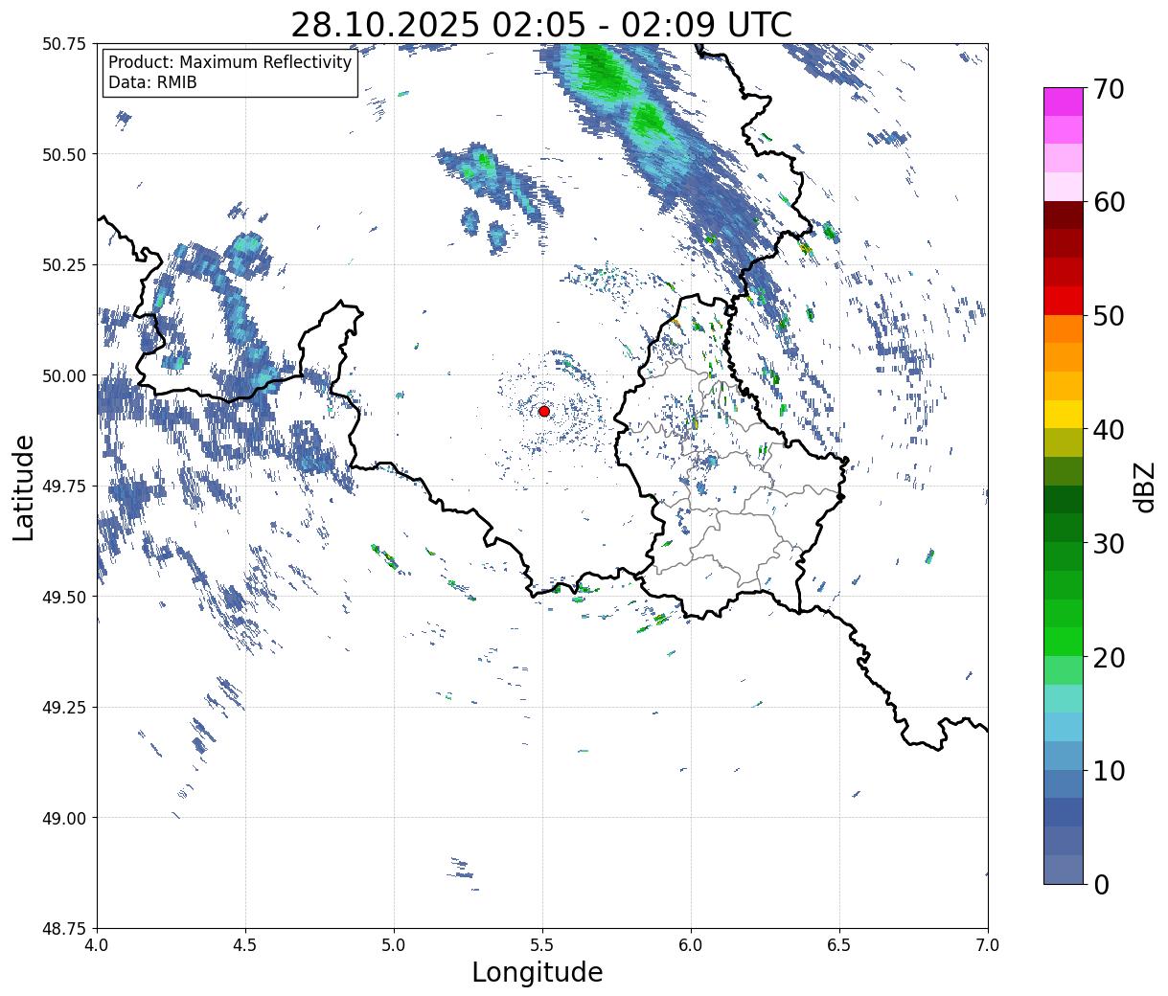This screenshot has height=996, width=1168.
Task: Click the 'Longitude' axis label
Action: tap(538, 972)
